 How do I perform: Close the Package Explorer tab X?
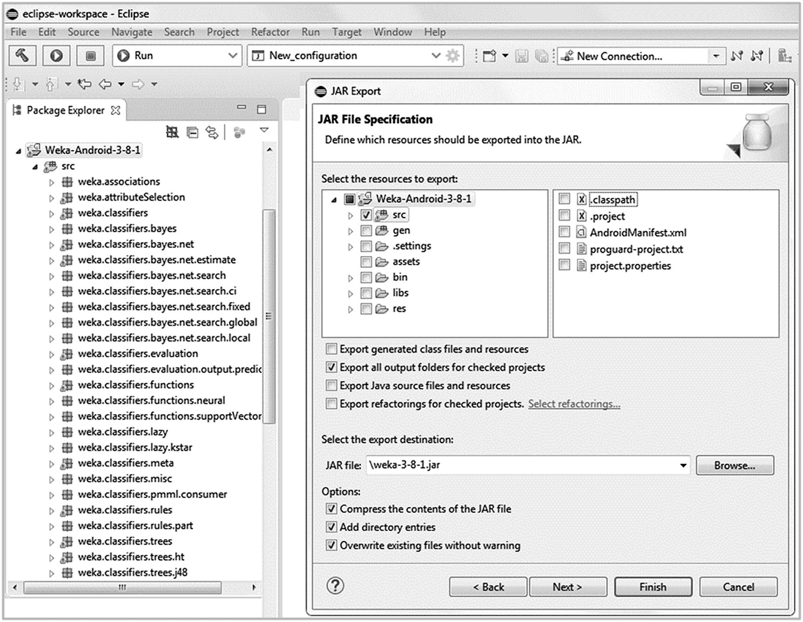pyautogui.click(x=115, y=110)
